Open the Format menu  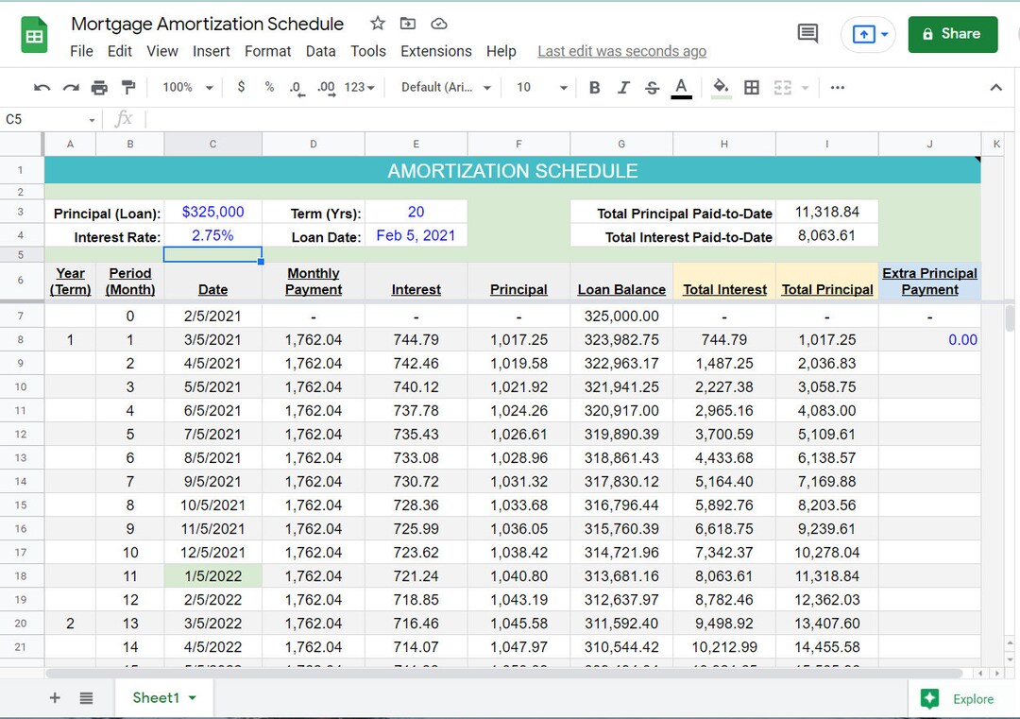tap(267, 51)
